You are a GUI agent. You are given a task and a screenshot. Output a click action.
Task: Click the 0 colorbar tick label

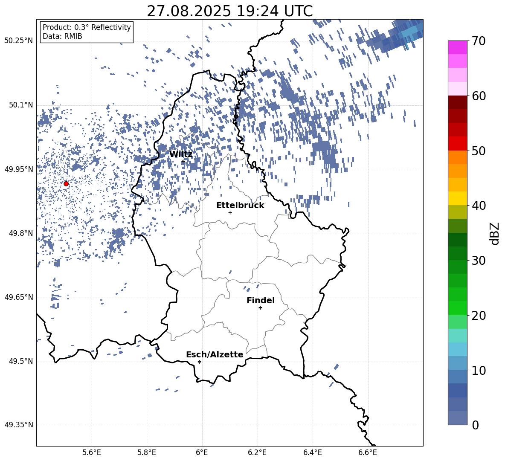click(x=475, y=425)
